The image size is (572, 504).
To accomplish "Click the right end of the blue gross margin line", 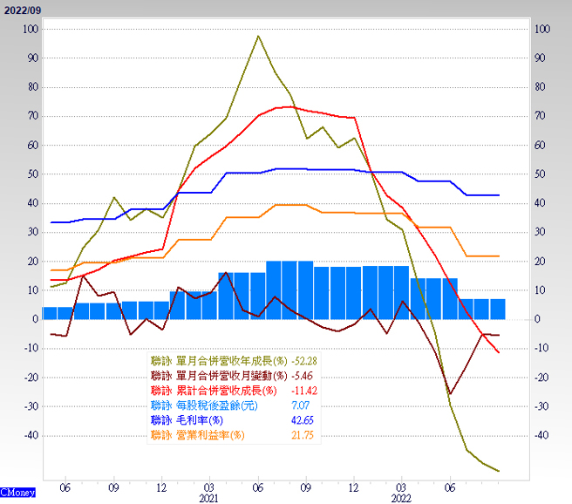I will [x=499, y=195].
